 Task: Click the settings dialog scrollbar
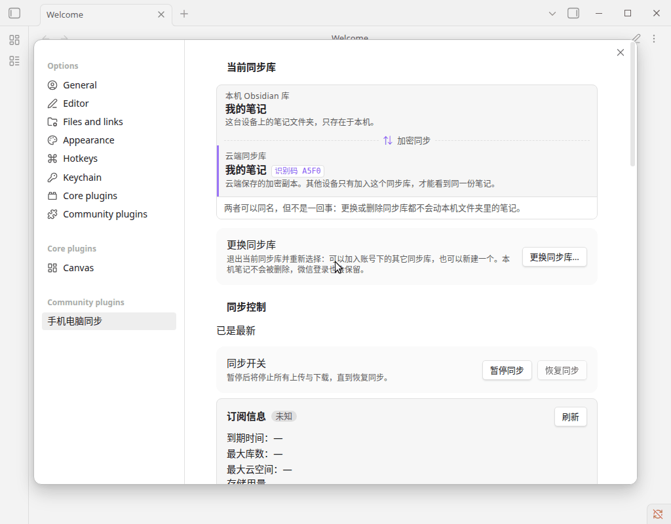[x=632, y=103]
